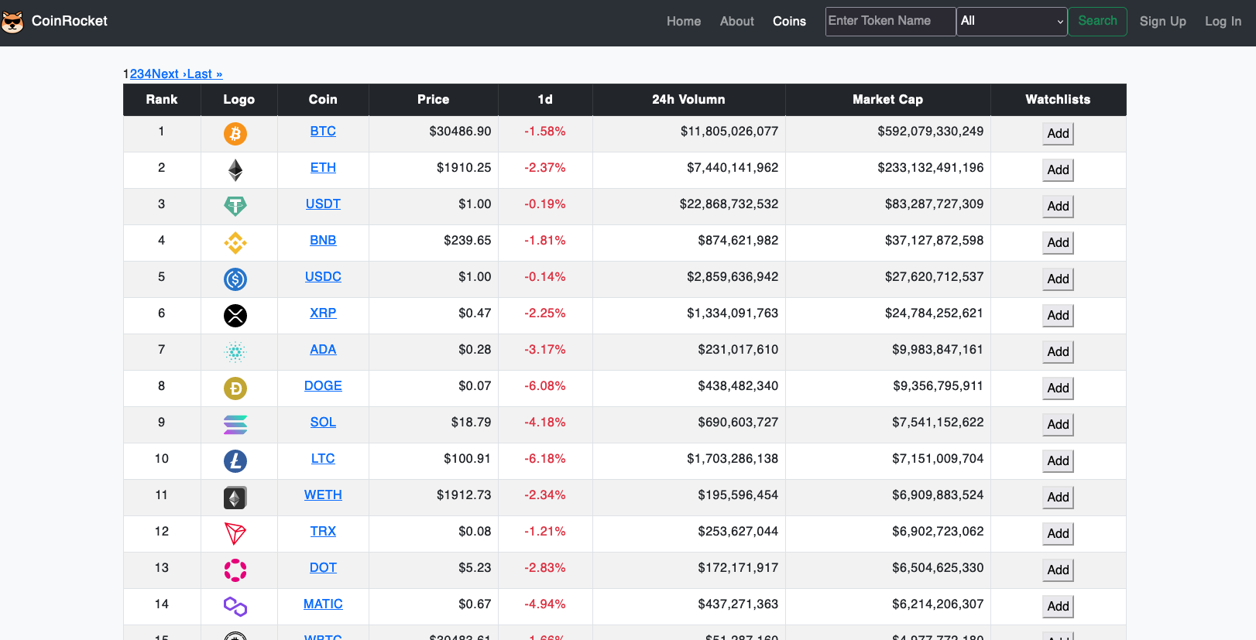Open the MATIC coin link
The width and height of the screenshot is (1256, 640).
pyautogui.click(x=323, y=604)
